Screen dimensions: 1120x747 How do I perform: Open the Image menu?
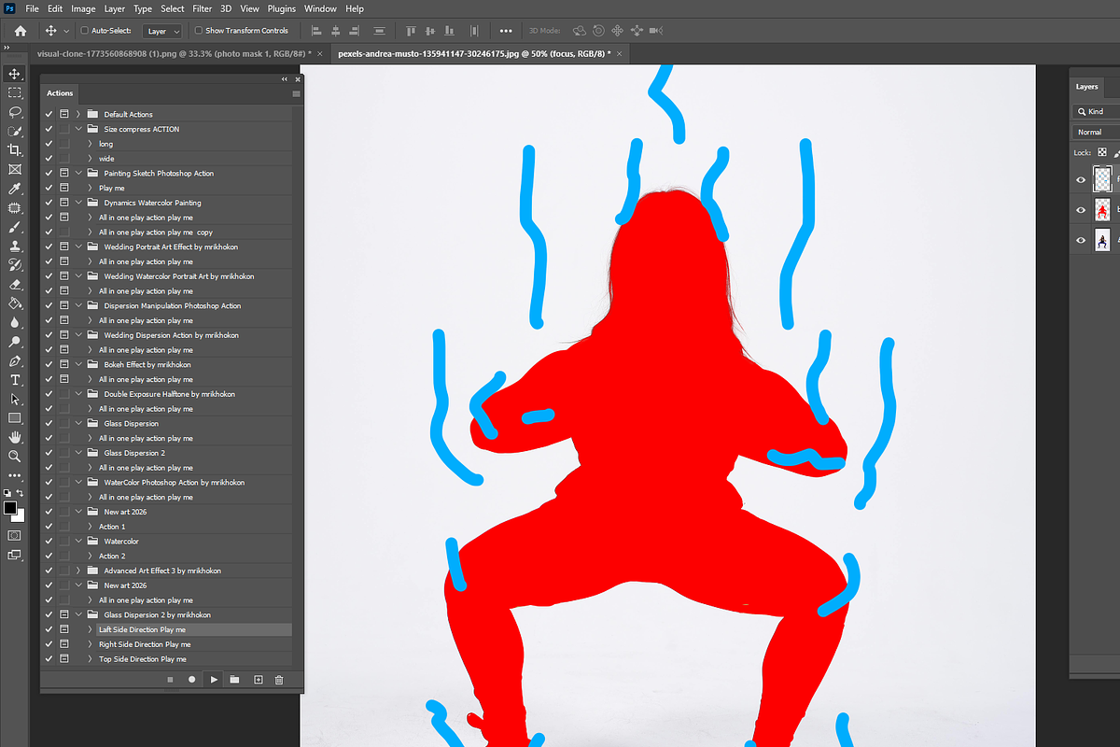(83, 8)
